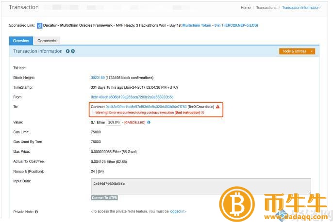Click the red warning triangle icon
Viewport: 333px width, 222px height.
pos(217,107)
